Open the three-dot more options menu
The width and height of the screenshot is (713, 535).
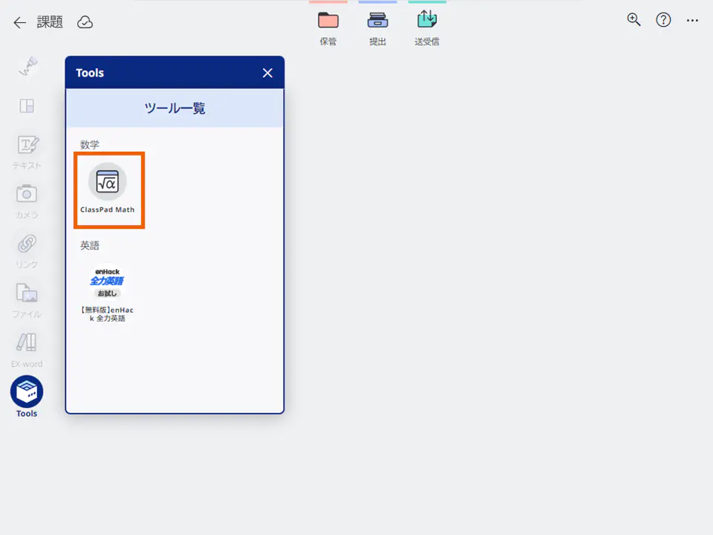(692, 21)
